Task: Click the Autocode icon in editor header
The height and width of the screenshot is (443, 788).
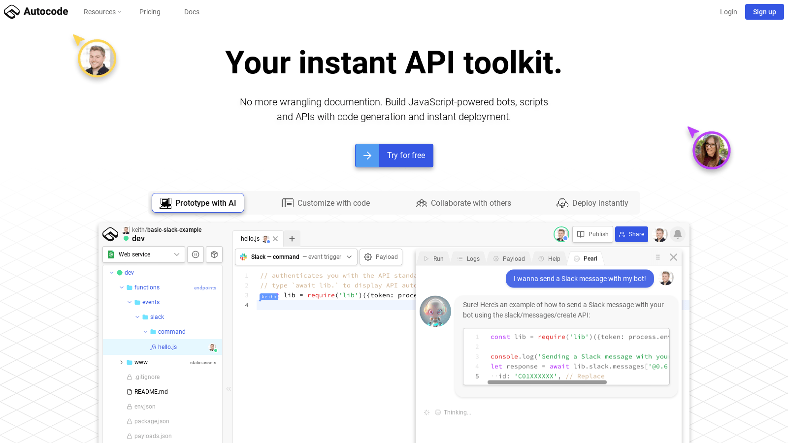Action: coord(110,234)
